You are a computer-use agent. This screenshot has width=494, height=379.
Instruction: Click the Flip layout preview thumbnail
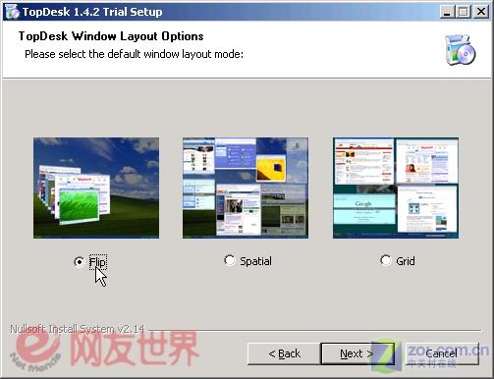(x=96, y=188)
